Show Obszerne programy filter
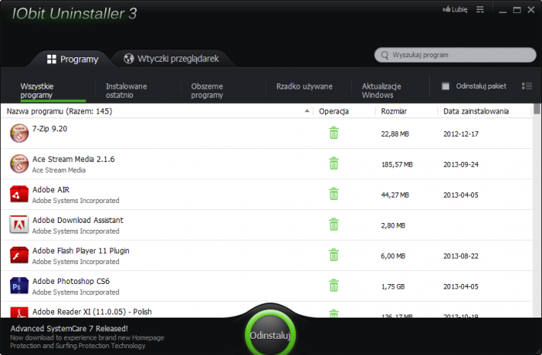The image size is (542, 355). click(207, 91)
